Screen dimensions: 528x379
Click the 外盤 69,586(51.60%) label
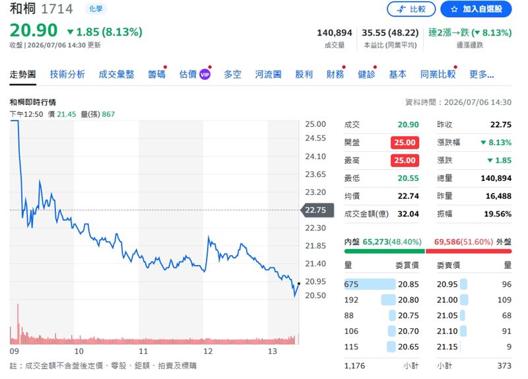pos(473,242)
